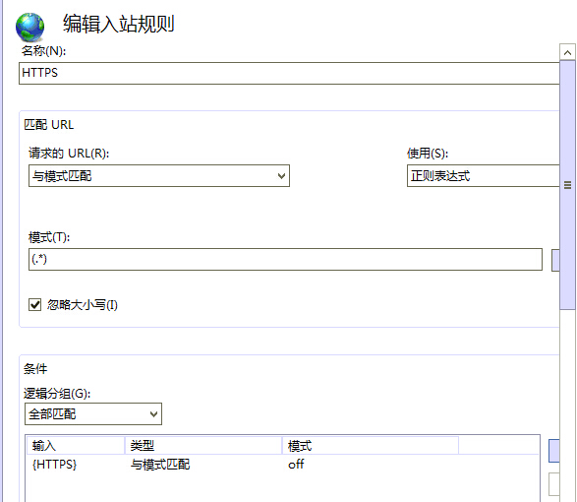Click the 输入 column header
The image size is (577, 502).
click(76, 446)
